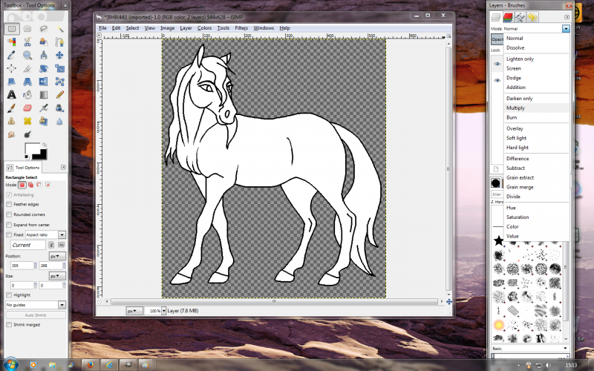Select the Zoom magnifier tool

pyautogui.click(x=27, y=55)
